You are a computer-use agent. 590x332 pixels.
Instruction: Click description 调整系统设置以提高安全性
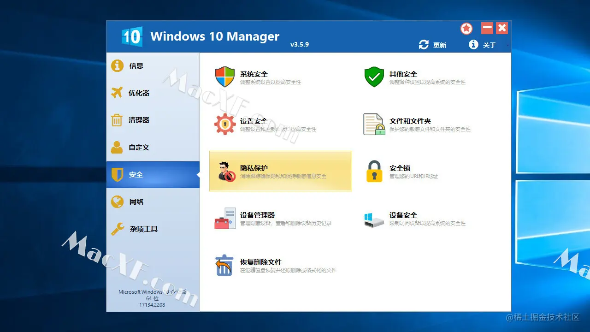271,82
